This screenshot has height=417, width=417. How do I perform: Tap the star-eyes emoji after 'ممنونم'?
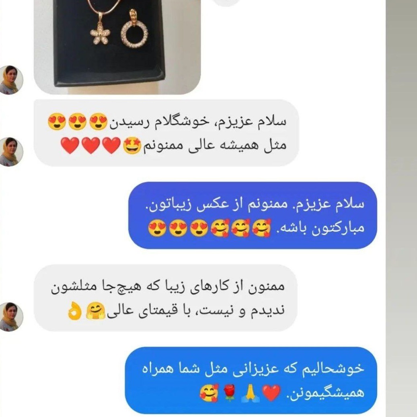click(x=132, y=146)
